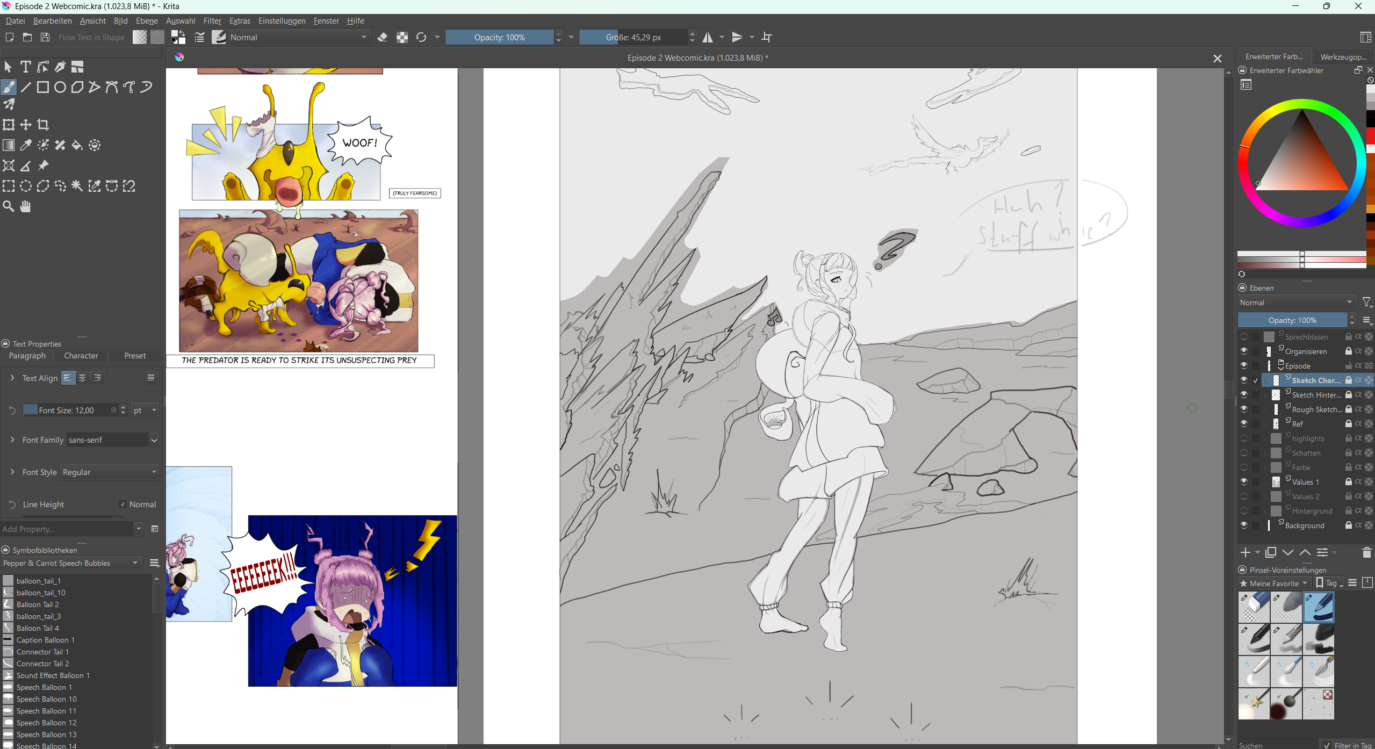Select the Text tool in toolbox
1375x749 pixels.
25,67
